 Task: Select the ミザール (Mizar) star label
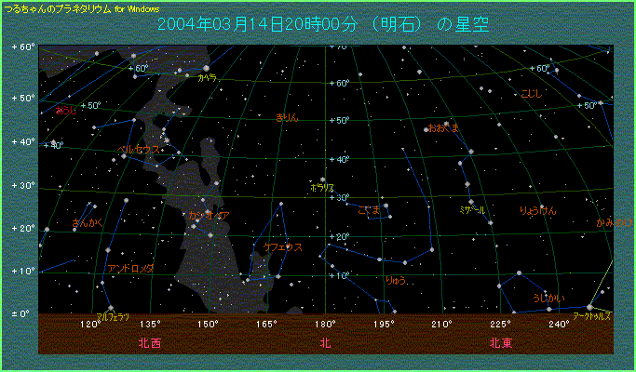point(472,211)
